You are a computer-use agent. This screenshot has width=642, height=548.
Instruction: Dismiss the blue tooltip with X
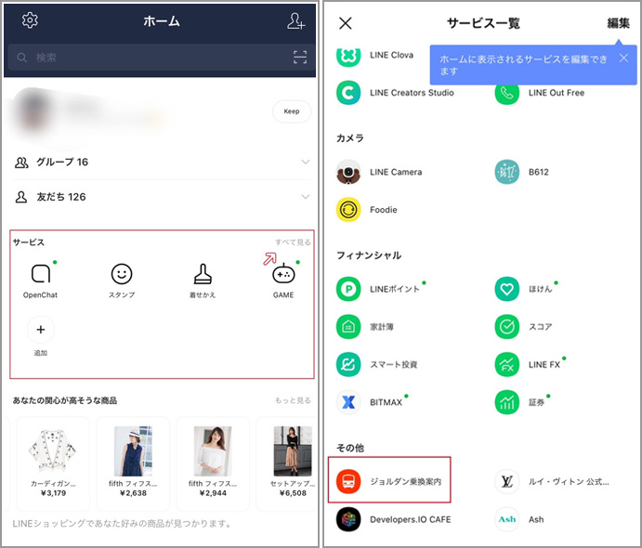[x=623, y=59]
